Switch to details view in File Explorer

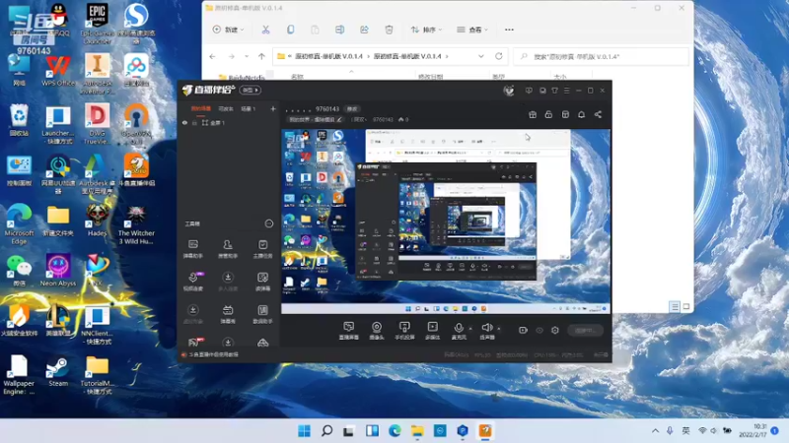675,306
